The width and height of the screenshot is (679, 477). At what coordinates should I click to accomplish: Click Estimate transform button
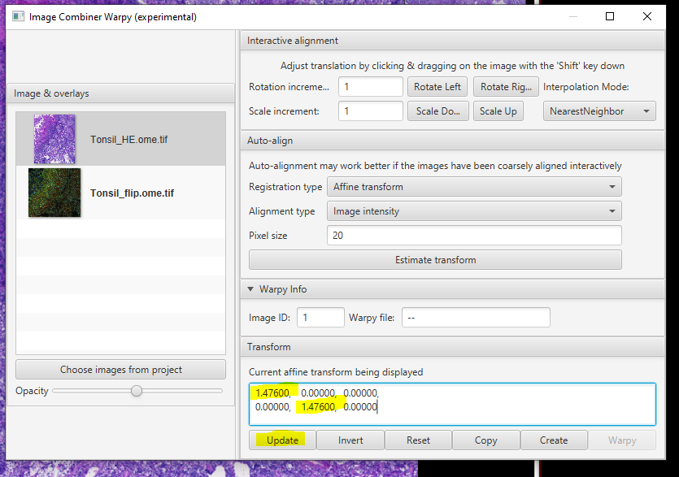(435, 260)
